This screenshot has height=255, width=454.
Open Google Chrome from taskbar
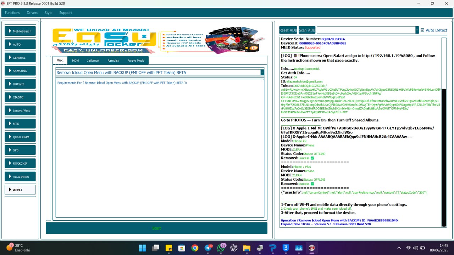click(x=195, y=248)
